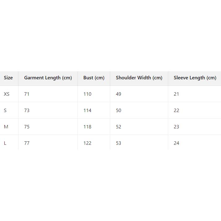
Task: Click garment length value 77
Action: pyautogui.click(x=27, y=143)
